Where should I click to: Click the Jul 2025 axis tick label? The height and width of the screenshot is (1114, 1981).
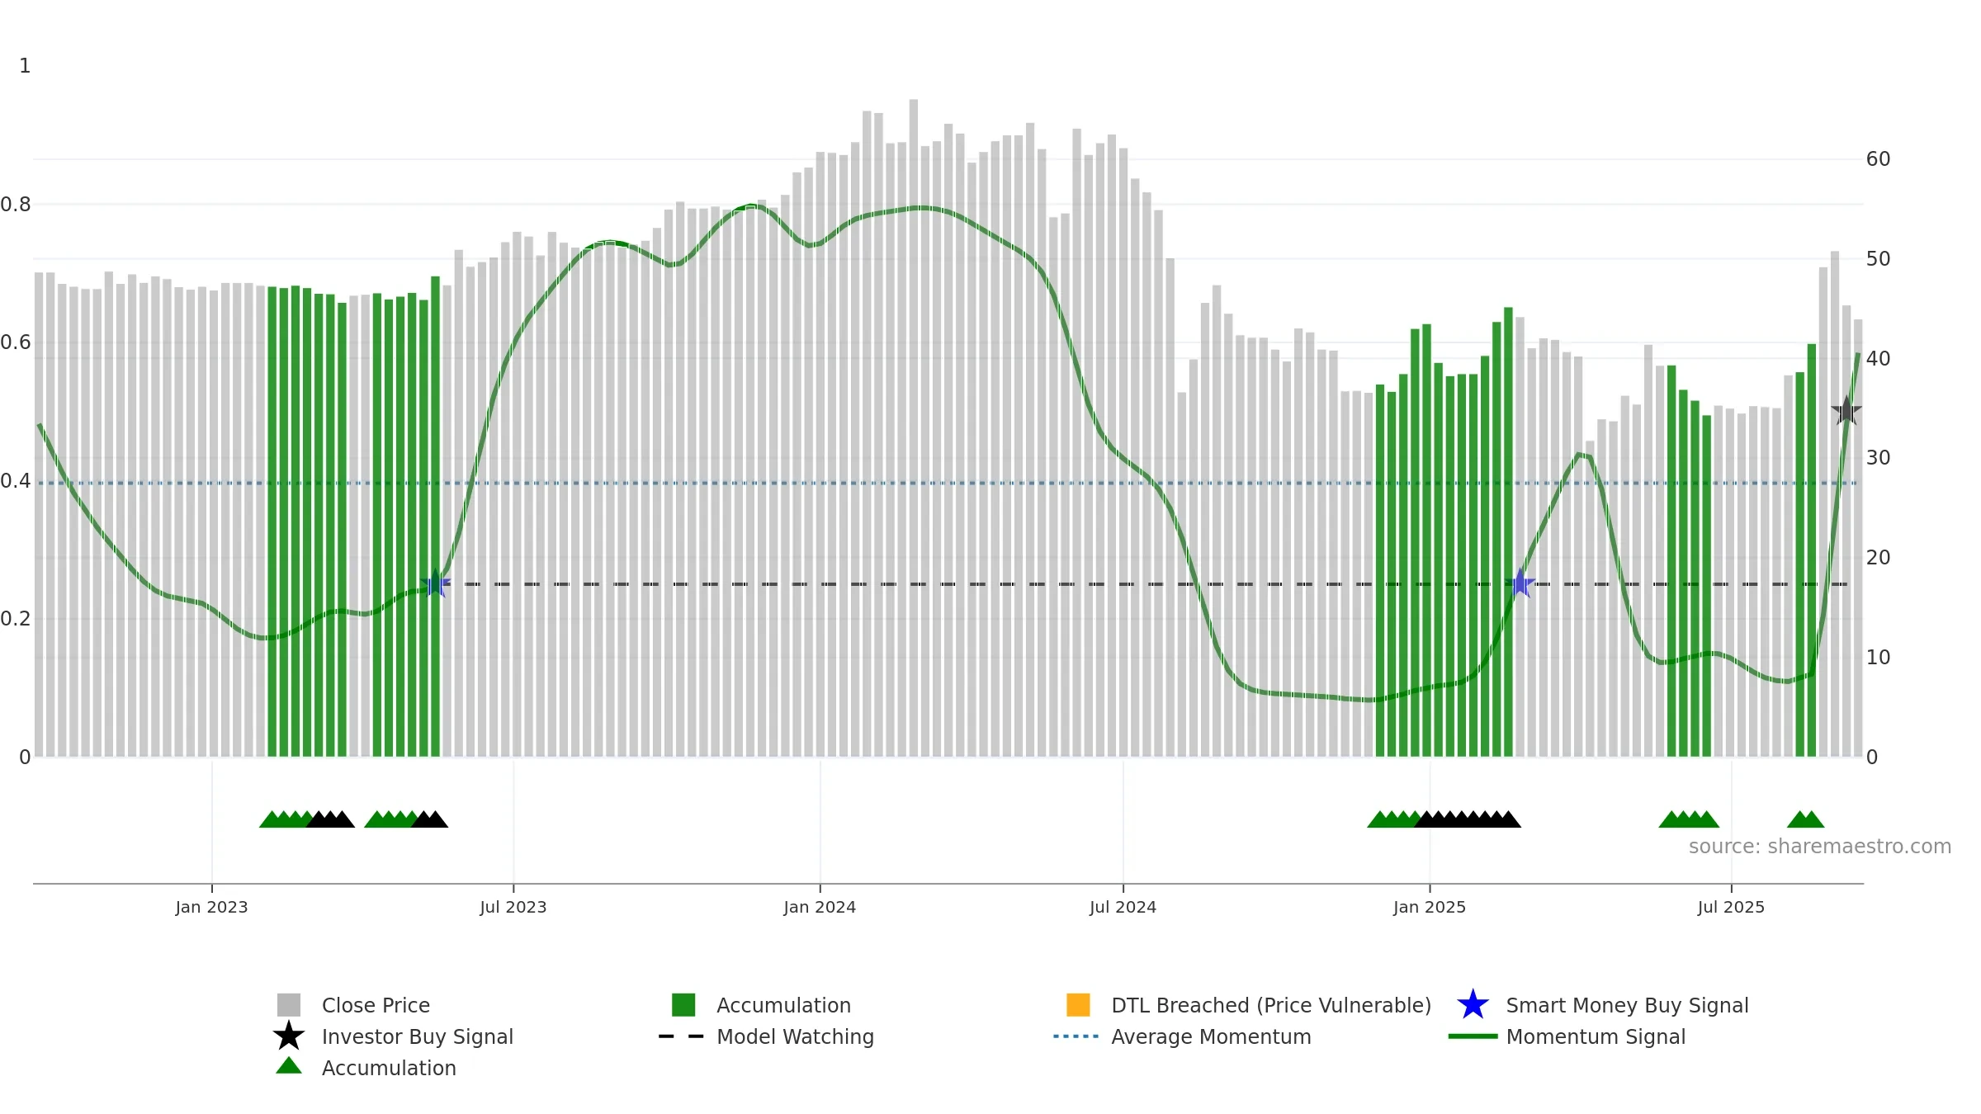coord(1731,908)
